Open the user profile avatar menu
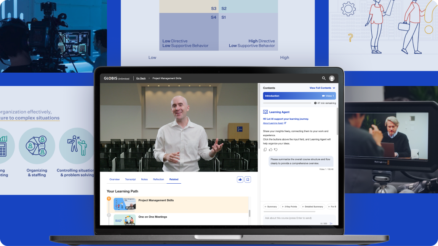Viewport: 438px width, 246px height. (332, 78)
